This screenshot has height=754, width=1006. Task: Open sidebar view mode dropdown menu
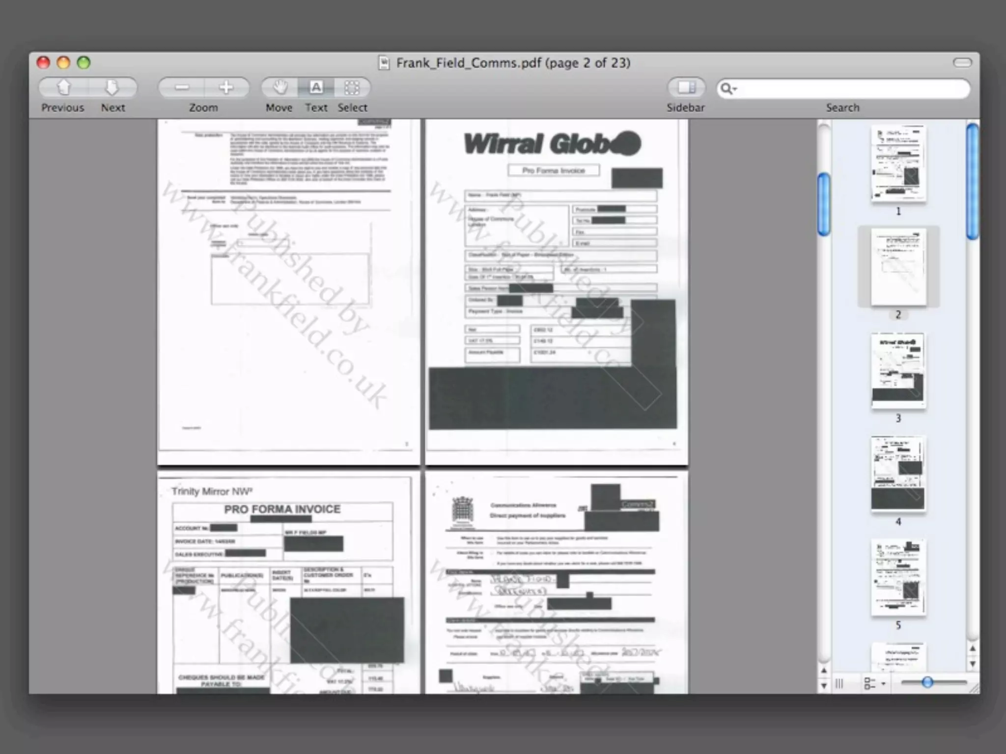874,683
